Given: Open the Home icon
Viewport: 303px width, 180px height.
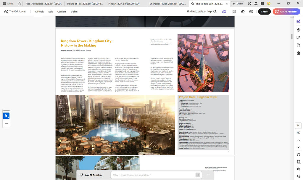Looking at the screenshot, I should click(x=19, y=4).
